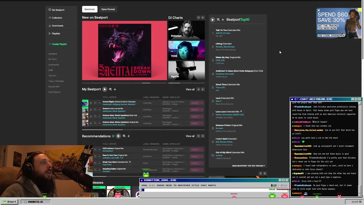
Task: Queue all Recommendations tracks
Action: tap(124, 136)
